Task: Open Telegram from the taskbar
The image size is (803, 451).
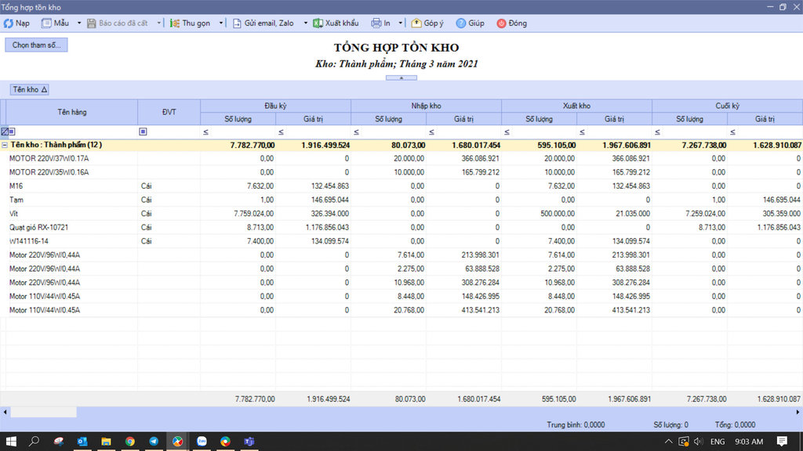Action: [x=154, y=442]
